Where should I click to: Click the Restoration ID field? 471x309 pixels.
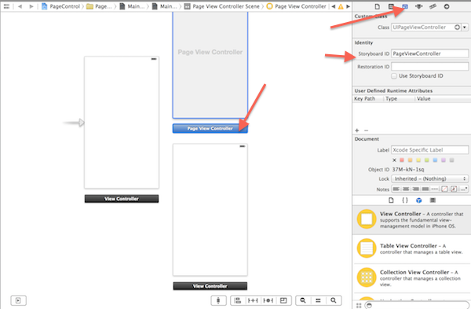click(429, 67)
